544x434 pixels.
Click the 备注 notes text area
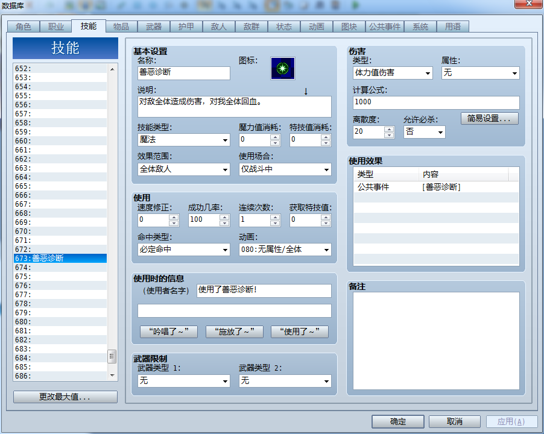tap(436, 341)
